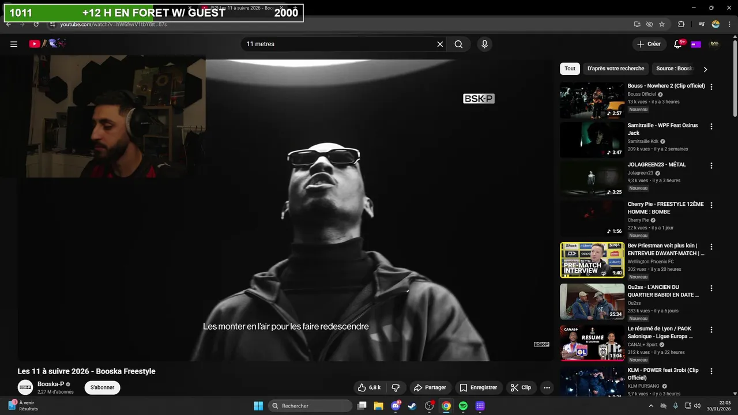Select the Tout filter chip
738x415 pixels.
tap(570, 69)
